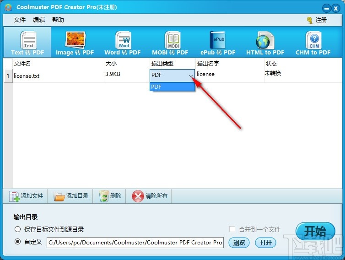Select the Text 转 PDF mode icon
Image resolution: width=345 pixels, height=260 pixels.
27,42
